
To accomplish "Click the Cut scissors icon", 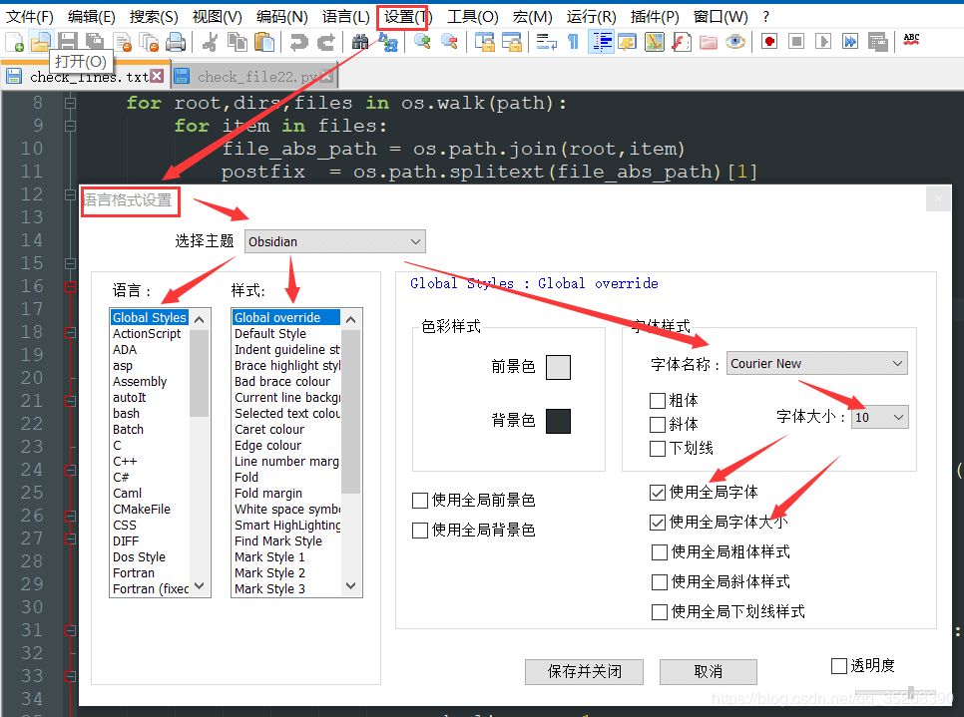I will [x=211, y=42].
